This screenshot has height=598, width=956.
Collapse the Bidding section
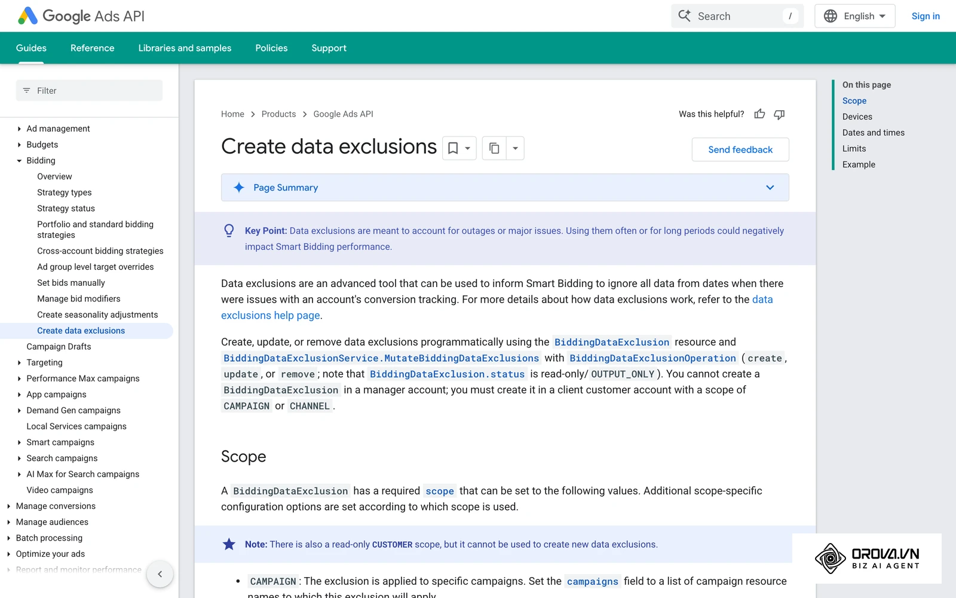point(19,161)
